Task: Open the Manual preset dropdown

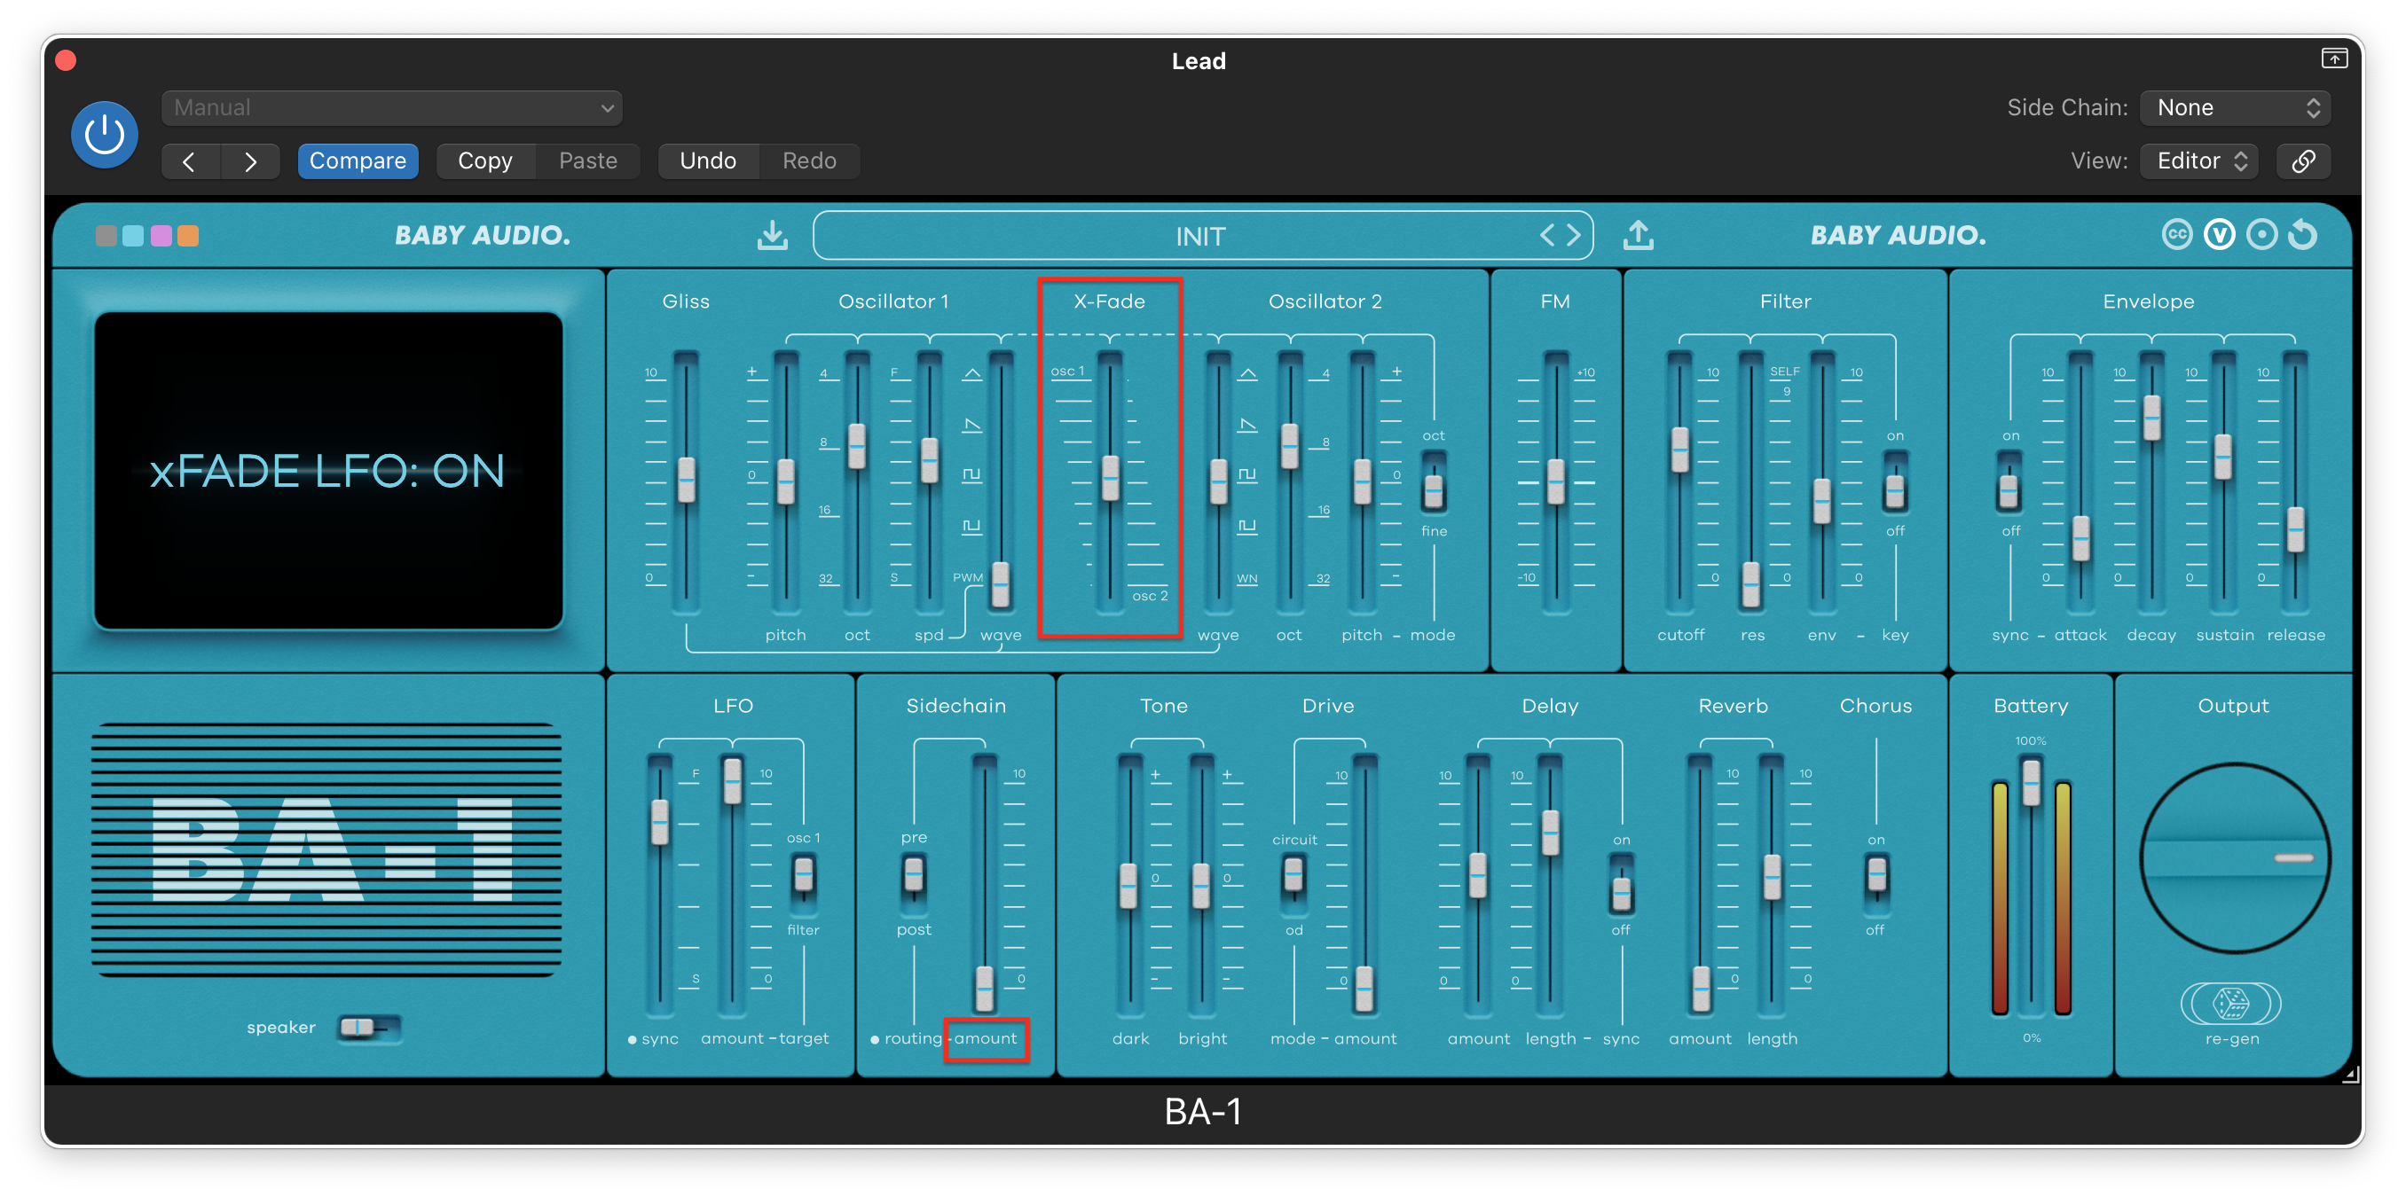Action: pos(392,107)
